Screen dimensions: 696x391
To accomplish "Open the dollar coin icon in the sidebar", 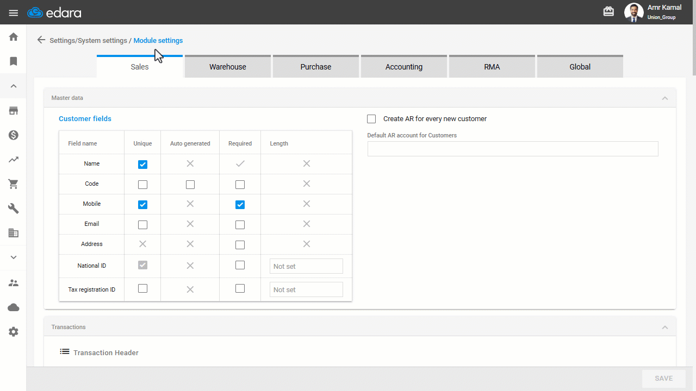I will [x=14, y=135].
